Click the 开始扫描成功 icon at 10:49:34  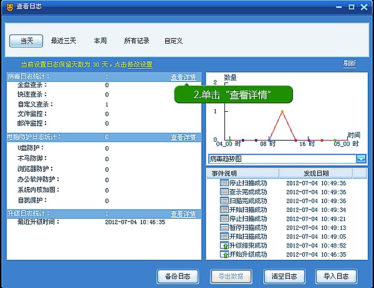(224, 210)
